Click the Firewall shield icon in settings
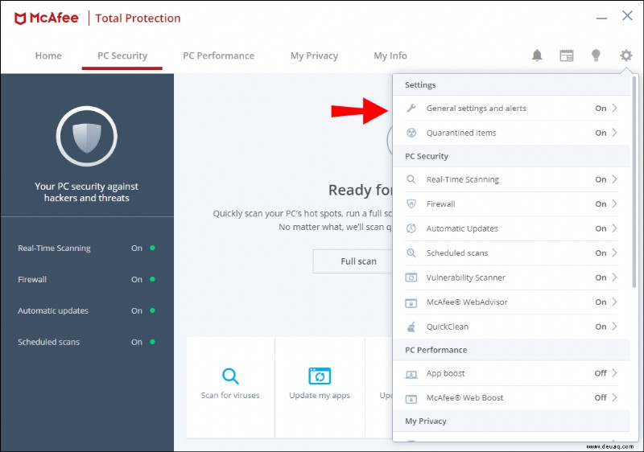 click(x=411, y=203)
